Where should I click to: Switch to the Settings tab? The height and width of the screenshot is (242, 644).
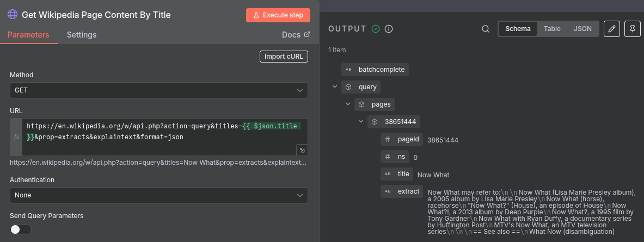[82, 35]
